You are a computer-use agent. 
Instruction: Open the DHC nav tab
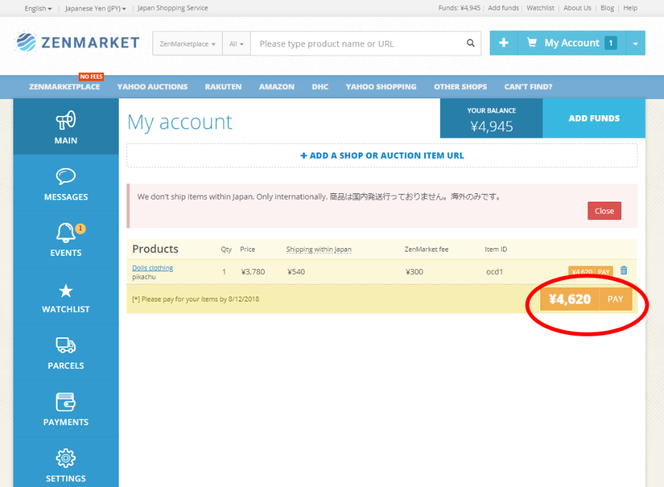320,87
